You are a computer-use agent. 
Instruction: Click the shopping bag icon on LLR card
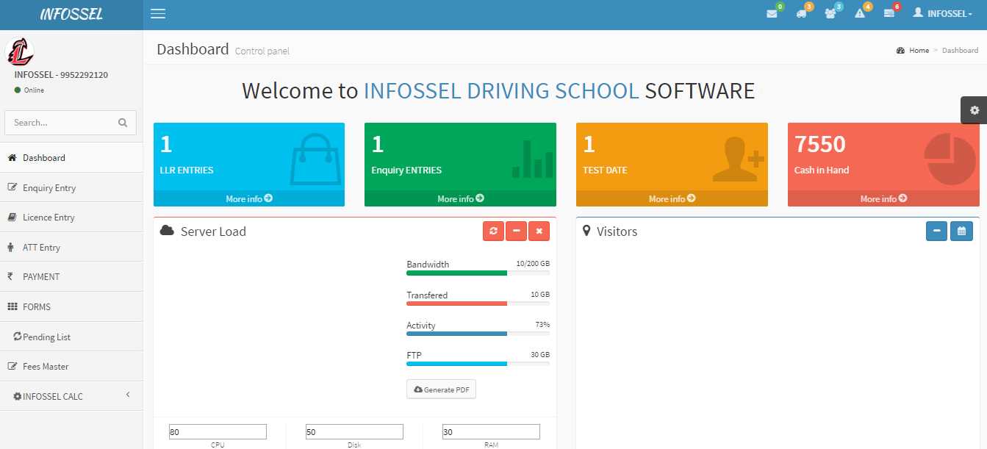tap(315, 158)
